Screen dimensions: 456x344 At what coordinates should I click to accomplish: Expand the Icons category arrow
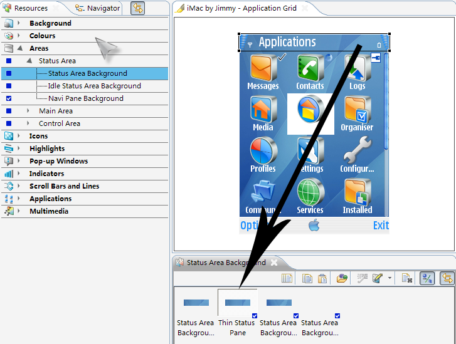pyautogui.click(x=19, y=135)
